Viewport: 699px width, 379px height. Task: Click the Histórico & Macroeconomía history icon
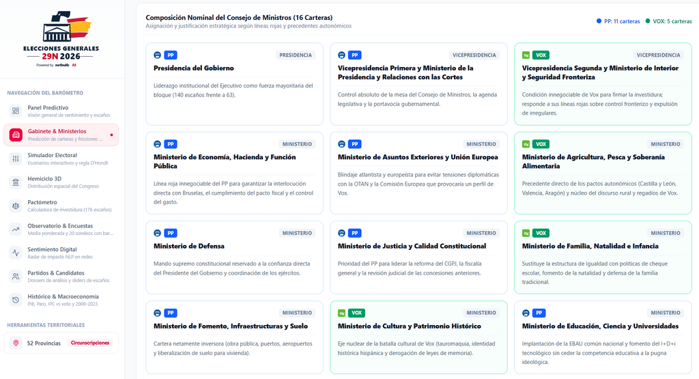pyautogui.click(x=16, y=300)
